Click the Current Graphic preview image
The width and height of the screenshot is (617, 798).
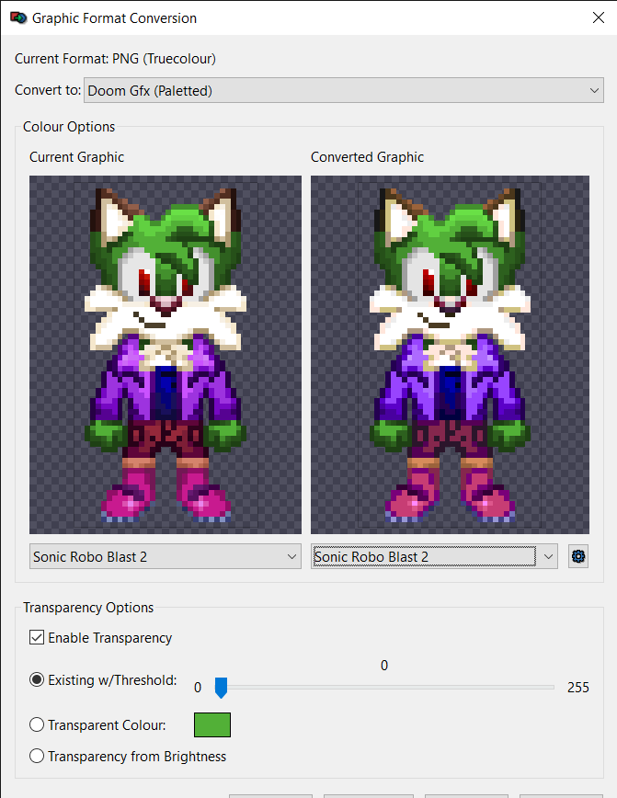[x=166, y=355]
